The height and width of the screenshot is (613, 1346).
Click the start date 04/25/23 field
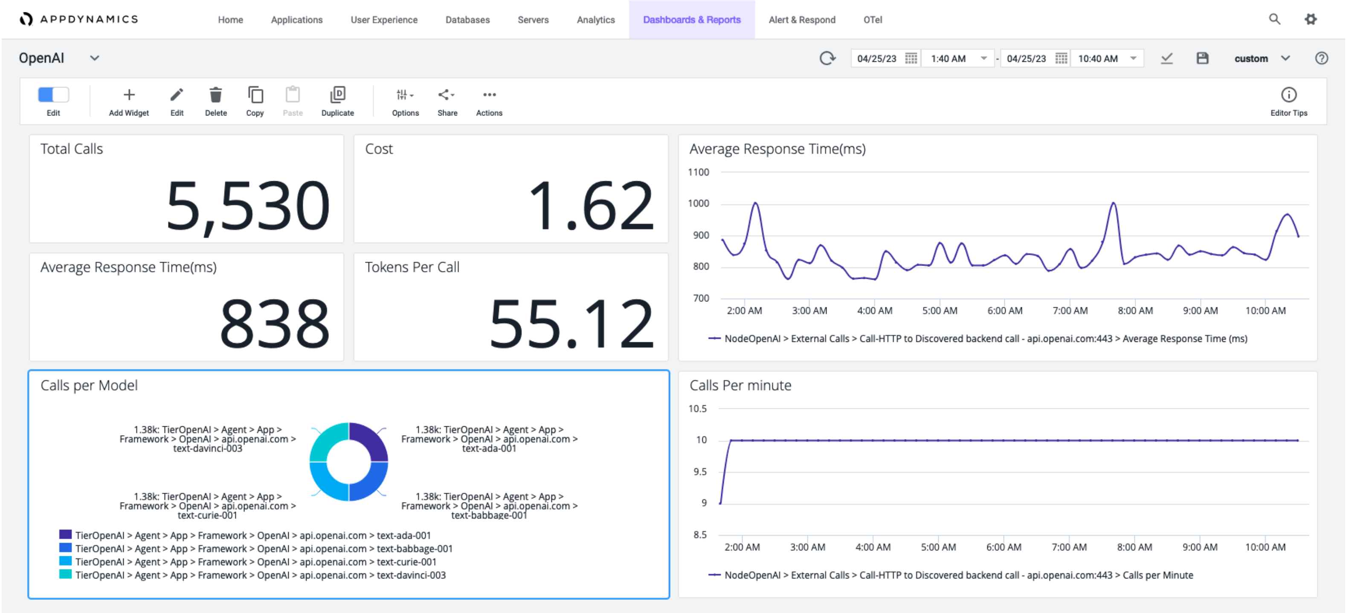(877, 58)
